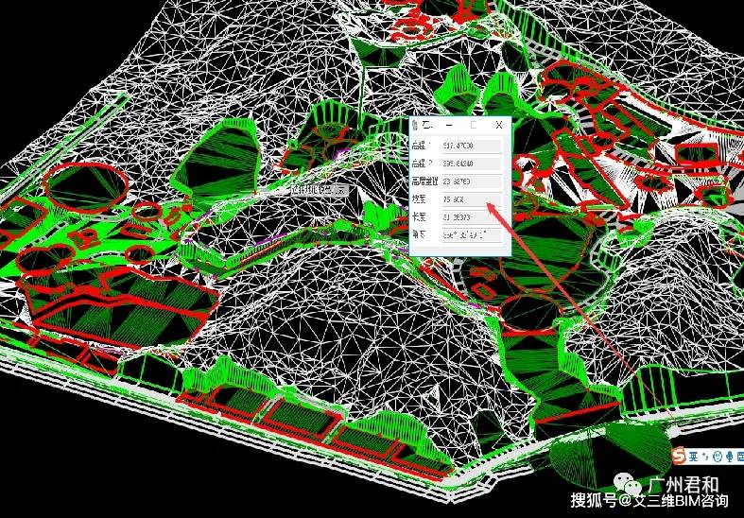Toggle the punctuation mode icon in IME bar
This screenshot has width=744, height=518.
[x=705, y=457]
